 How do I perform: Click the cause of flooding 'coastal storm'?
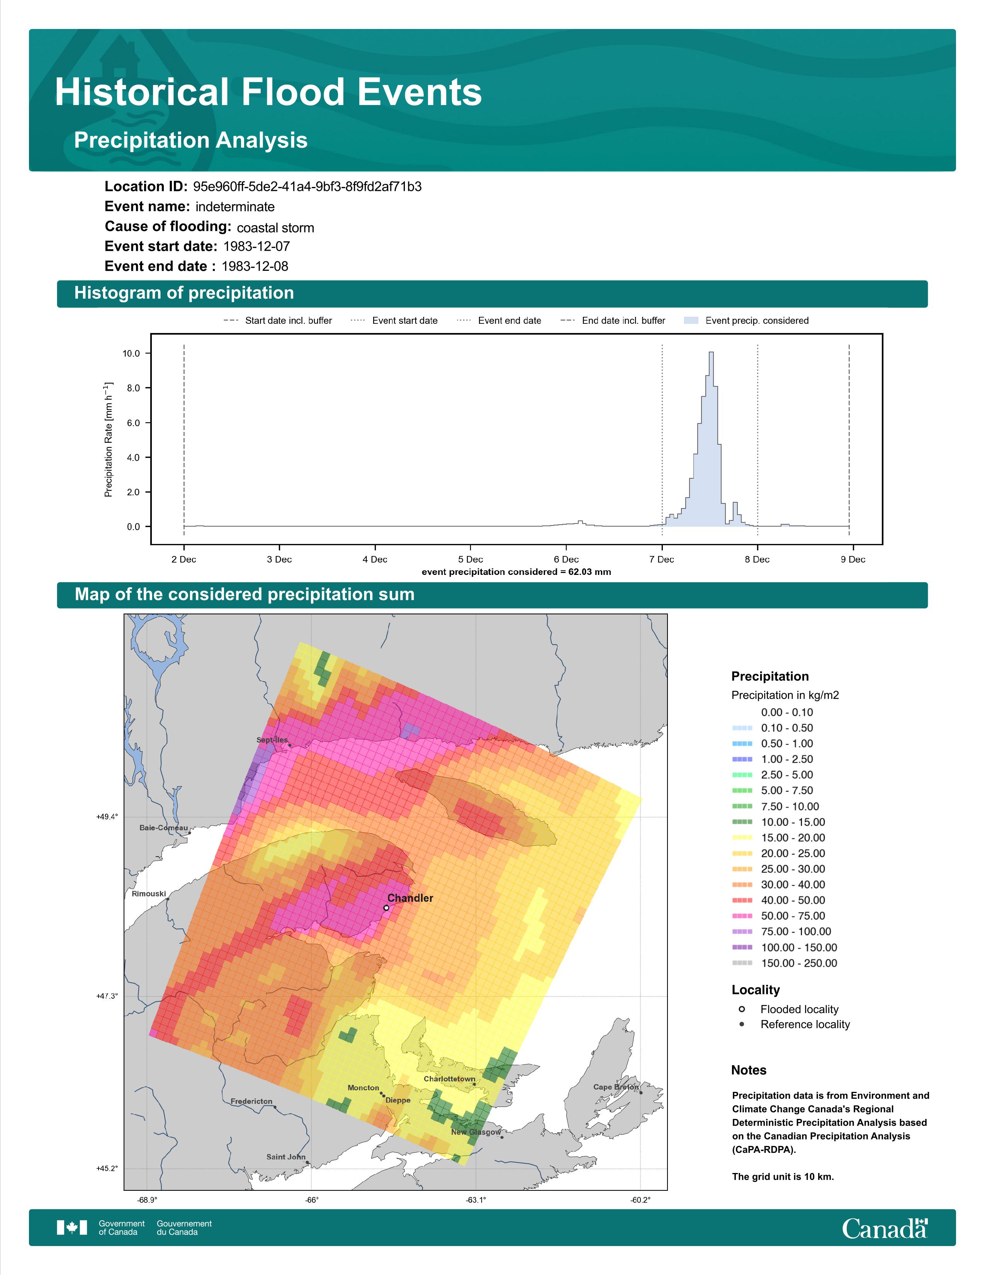click(275, 228)
